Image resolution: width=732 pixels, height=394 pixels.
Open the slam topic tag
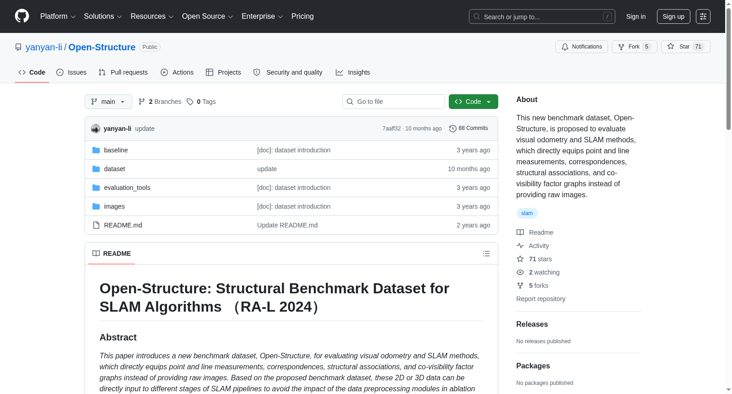pyautogui.click(x=527, y=213)
